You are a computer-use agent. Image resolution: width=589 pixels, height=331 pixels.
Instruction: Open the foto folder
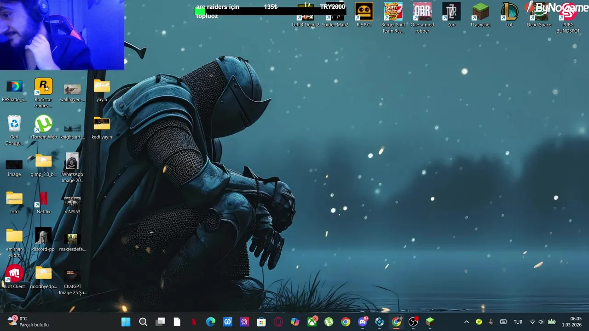tap(14, 203)
